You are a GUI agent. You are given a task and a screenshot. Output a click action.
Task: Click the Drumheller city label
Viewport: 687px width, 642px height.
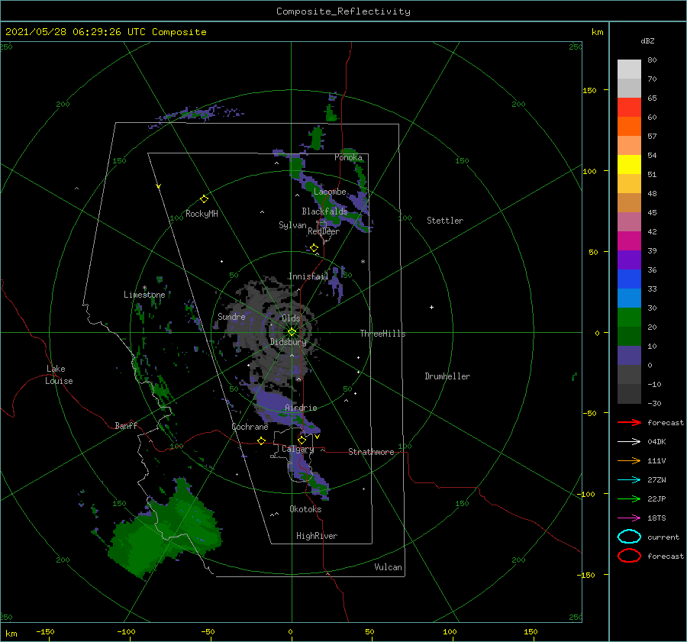coord(447,376)
